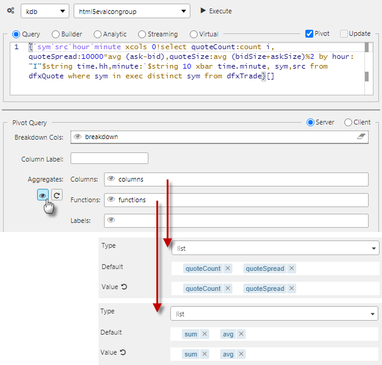Enable the Update checkbox

tap(344, 34)
